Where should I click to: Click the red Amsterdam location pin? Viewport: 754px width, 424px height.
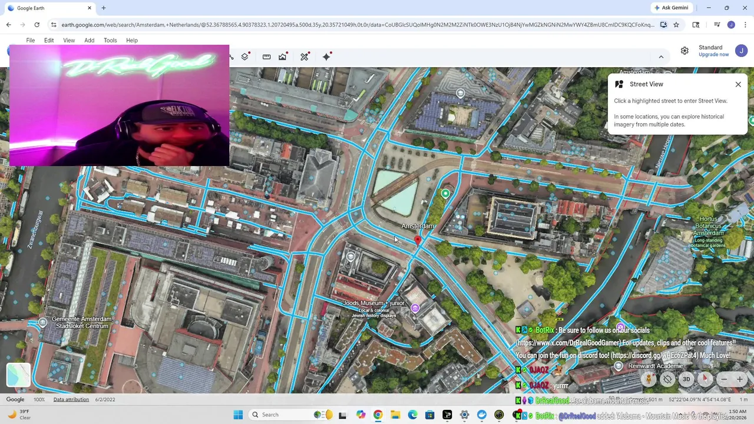point(418,240)
